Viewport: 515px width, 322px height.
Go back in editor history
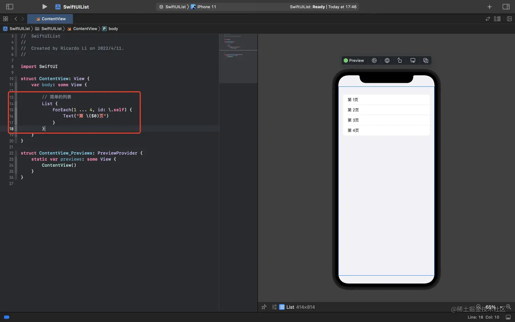[16, 19]
